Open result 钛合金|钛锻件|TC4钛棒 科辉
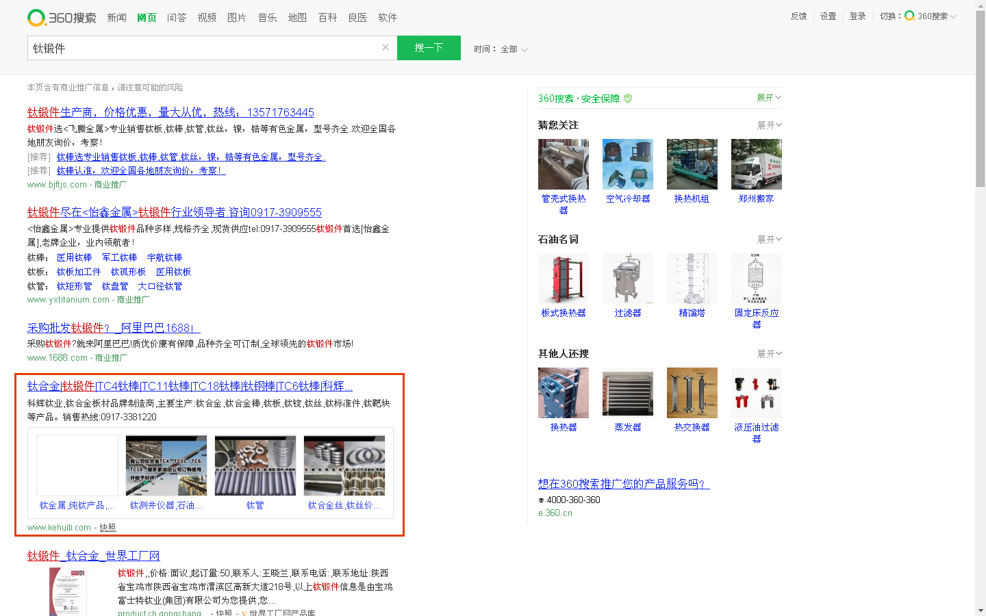986x616 pixels. pyautogui.click(x=190, y=386)
